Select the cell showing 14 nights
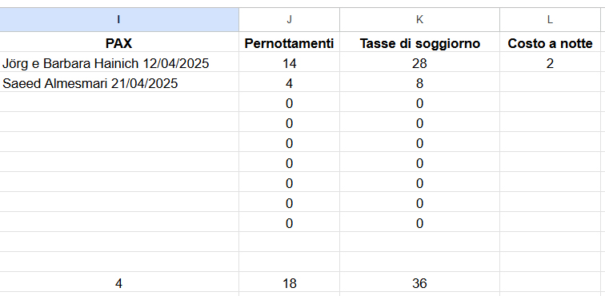This screenshot has height=296, width=605. coord(290,63)
